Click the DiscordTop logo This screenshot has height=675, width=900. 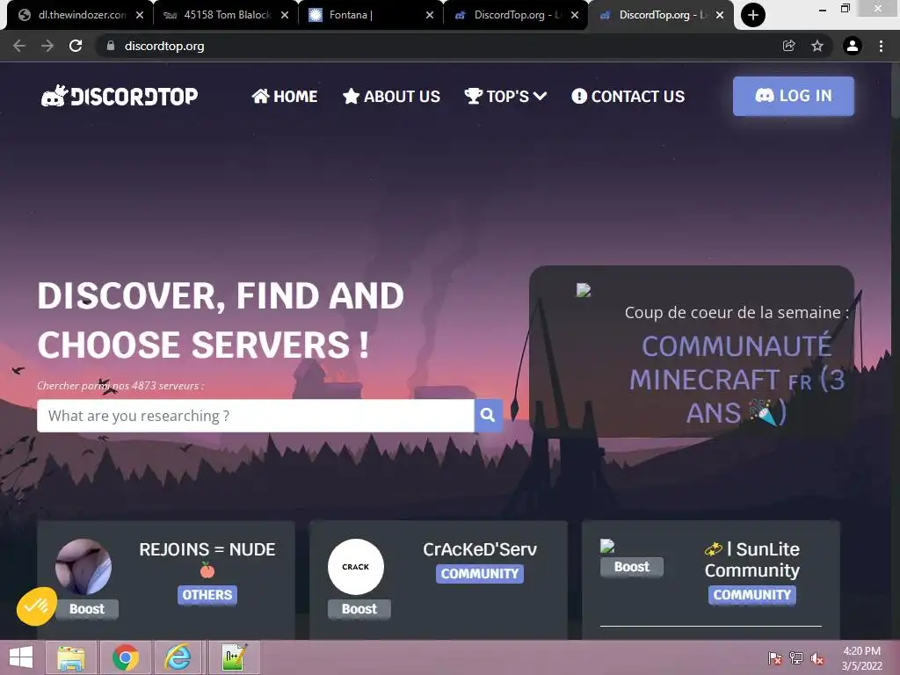120,96
